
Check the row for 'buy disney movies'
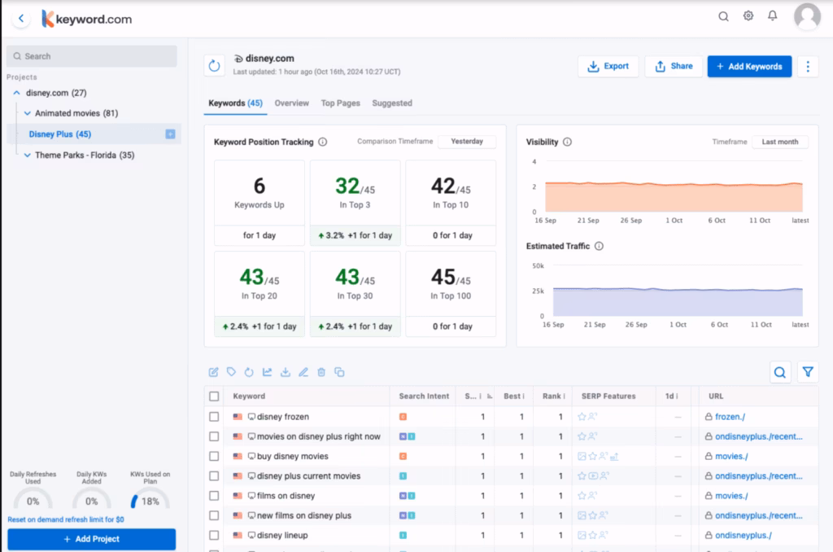tap(214, 456)
